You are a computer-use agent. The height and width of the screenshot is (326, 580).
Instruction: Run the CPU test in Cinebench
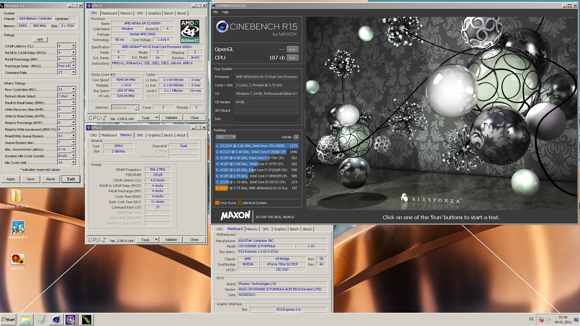292,58
